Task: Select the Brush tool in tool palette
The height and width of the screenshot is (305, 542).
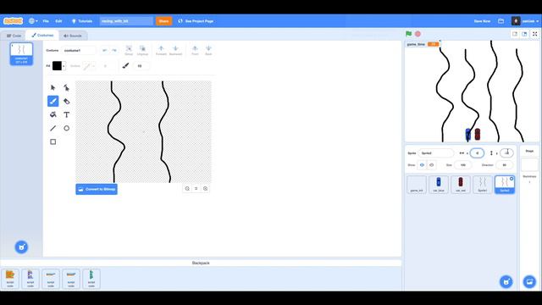Action: pyautogui.click(x=53, y=102)
